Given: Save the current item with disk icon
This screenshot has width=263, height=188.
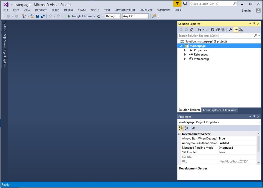Looking at the screenshot, I should (37, 16).
